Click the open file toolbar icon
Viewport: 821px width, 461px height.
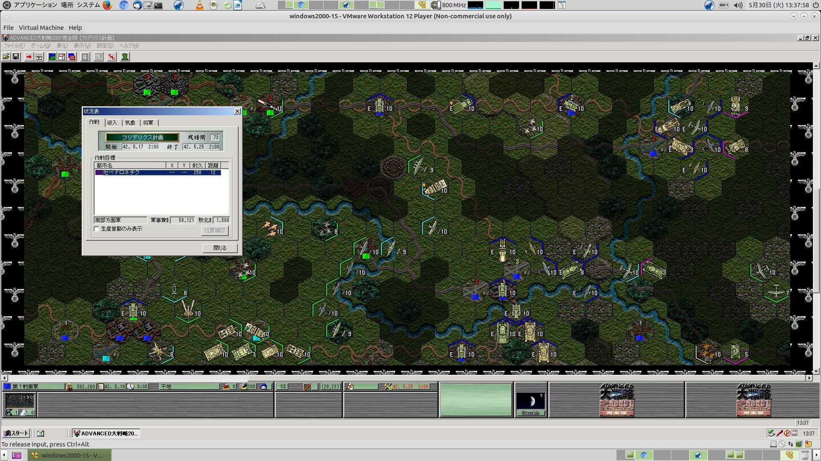pos(6,57)
